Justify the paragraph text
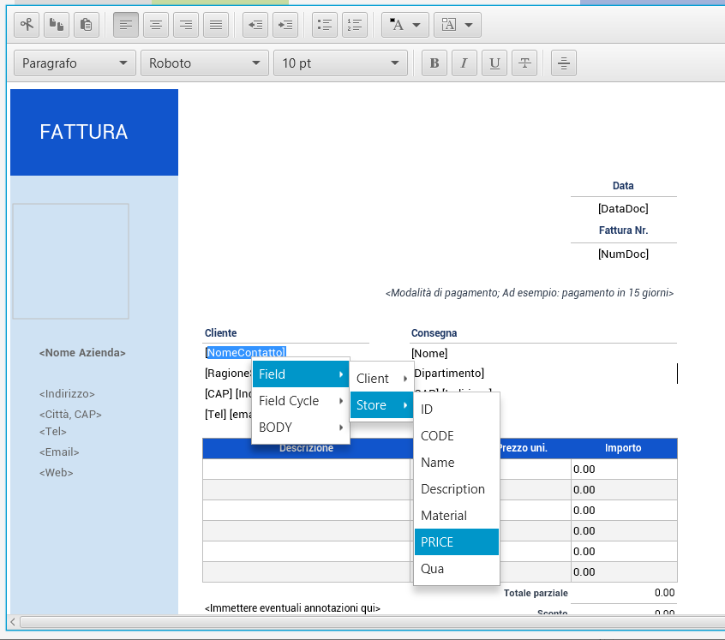The width and height of the screenshot is (725, 640). pyautogui.click(x=216, y=25)
